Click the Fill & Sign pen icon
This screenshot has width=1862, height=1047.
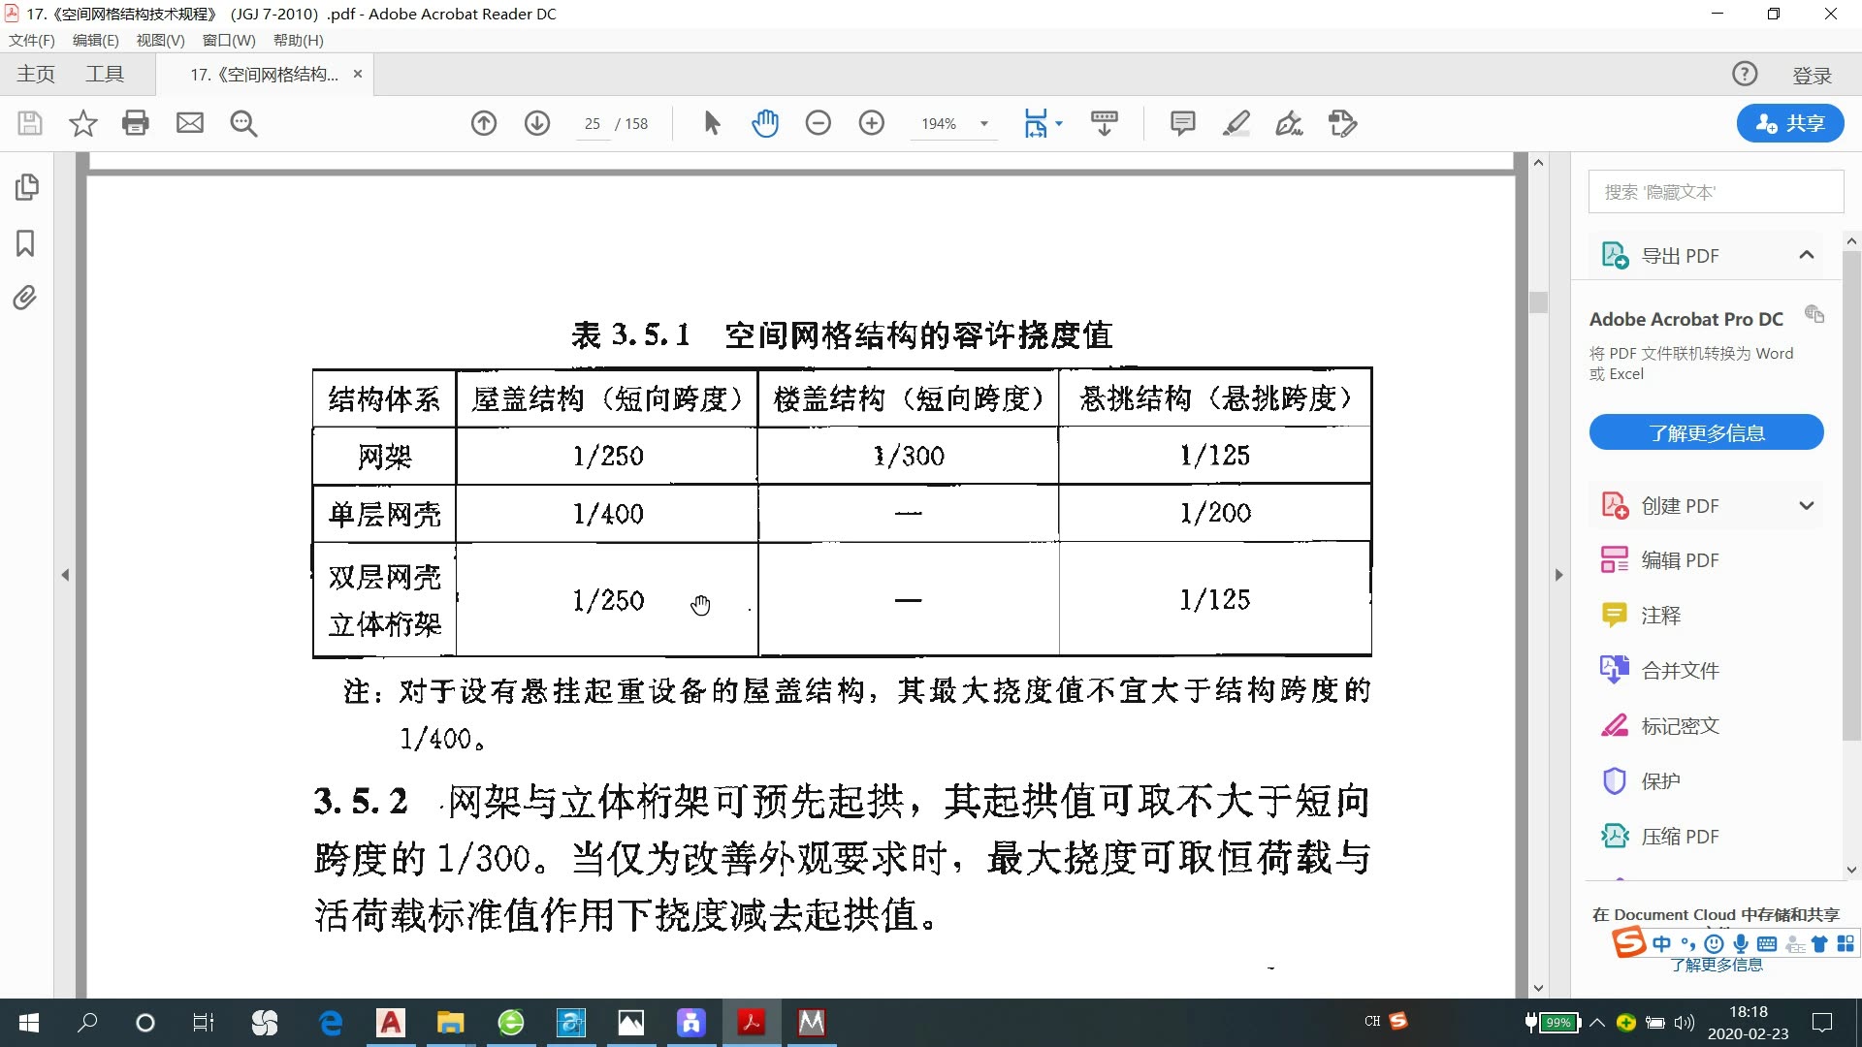pos(1289,123)
